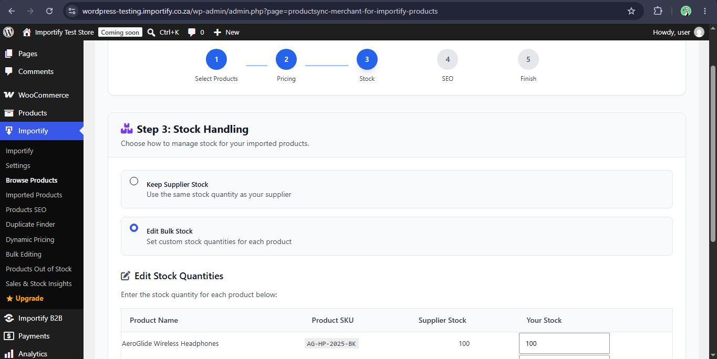Viewport: 717px width, 359px height.
Task: Click the step 3 Stock circle
Action: (367, 59)
